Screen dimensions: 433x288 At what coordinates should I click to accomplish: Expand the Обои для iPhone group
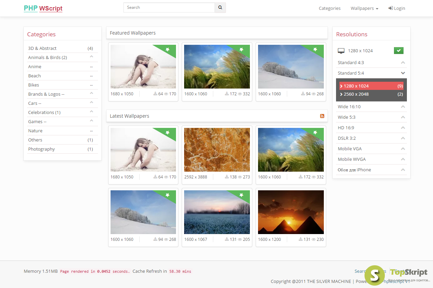371,170
